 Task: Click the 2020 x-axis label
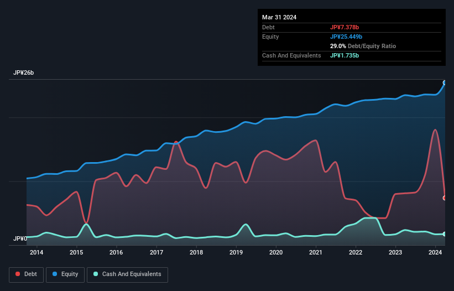pos(276,252)
